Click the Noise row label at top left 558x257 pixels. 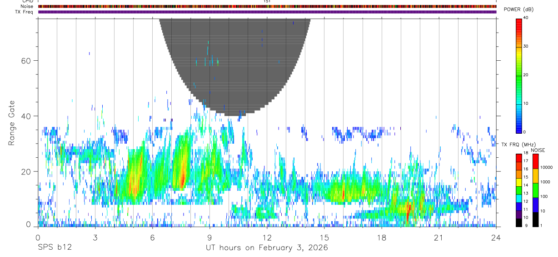[x=27, y=6]
